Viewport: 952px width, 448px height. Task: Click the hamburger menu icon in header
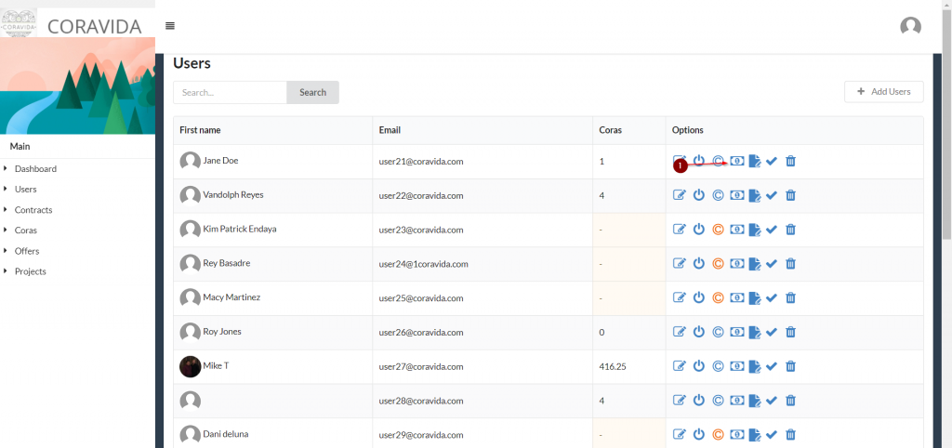tap(170, 26)
